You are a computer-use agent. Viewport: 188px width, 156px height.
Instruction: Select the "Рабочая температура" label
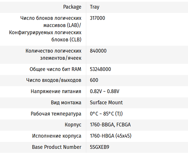(x=56, y=114)
